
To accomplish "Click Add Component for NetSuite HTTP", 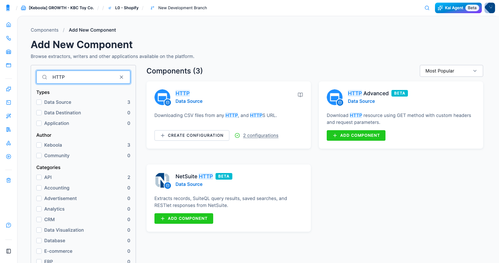I will pyautogui.click(x=184, y=219).
